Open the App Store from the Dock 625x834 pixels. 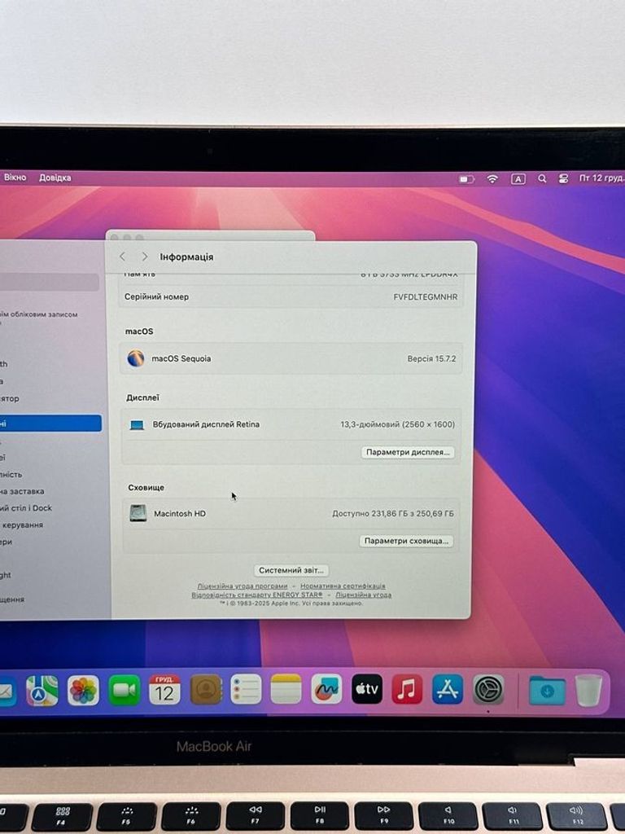click(448, 689)
